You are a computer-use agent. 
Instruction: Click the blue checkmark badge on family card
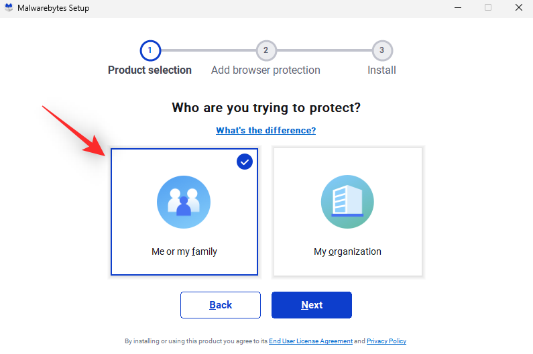[x=245, y=161]
